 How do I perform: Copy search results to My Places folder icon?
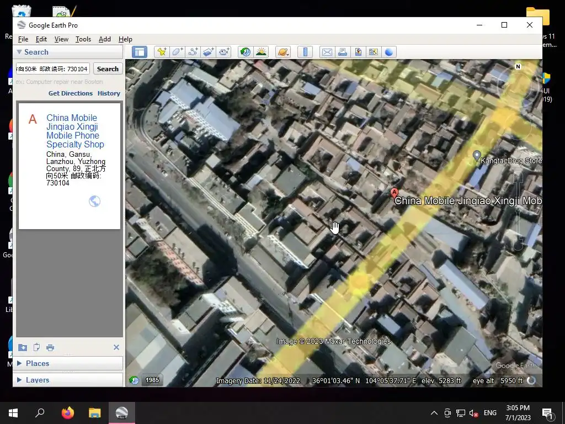[x=22, y=348]
